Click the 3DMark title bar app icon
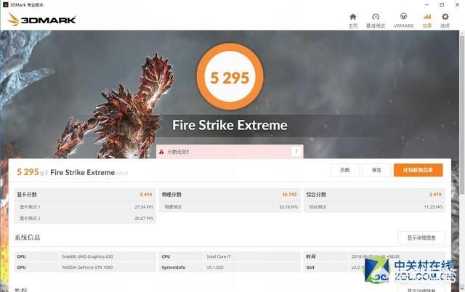This screenshot has height=292, width=465. coord(5,5)
